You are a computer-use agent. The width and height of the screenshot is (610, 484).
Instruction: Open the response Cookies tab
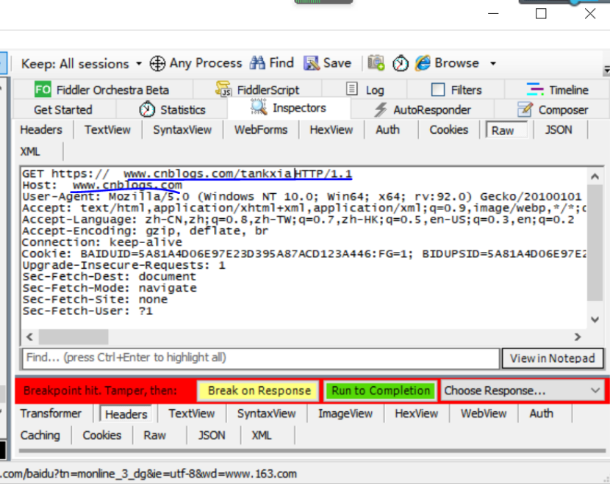(x=102, y=435)
